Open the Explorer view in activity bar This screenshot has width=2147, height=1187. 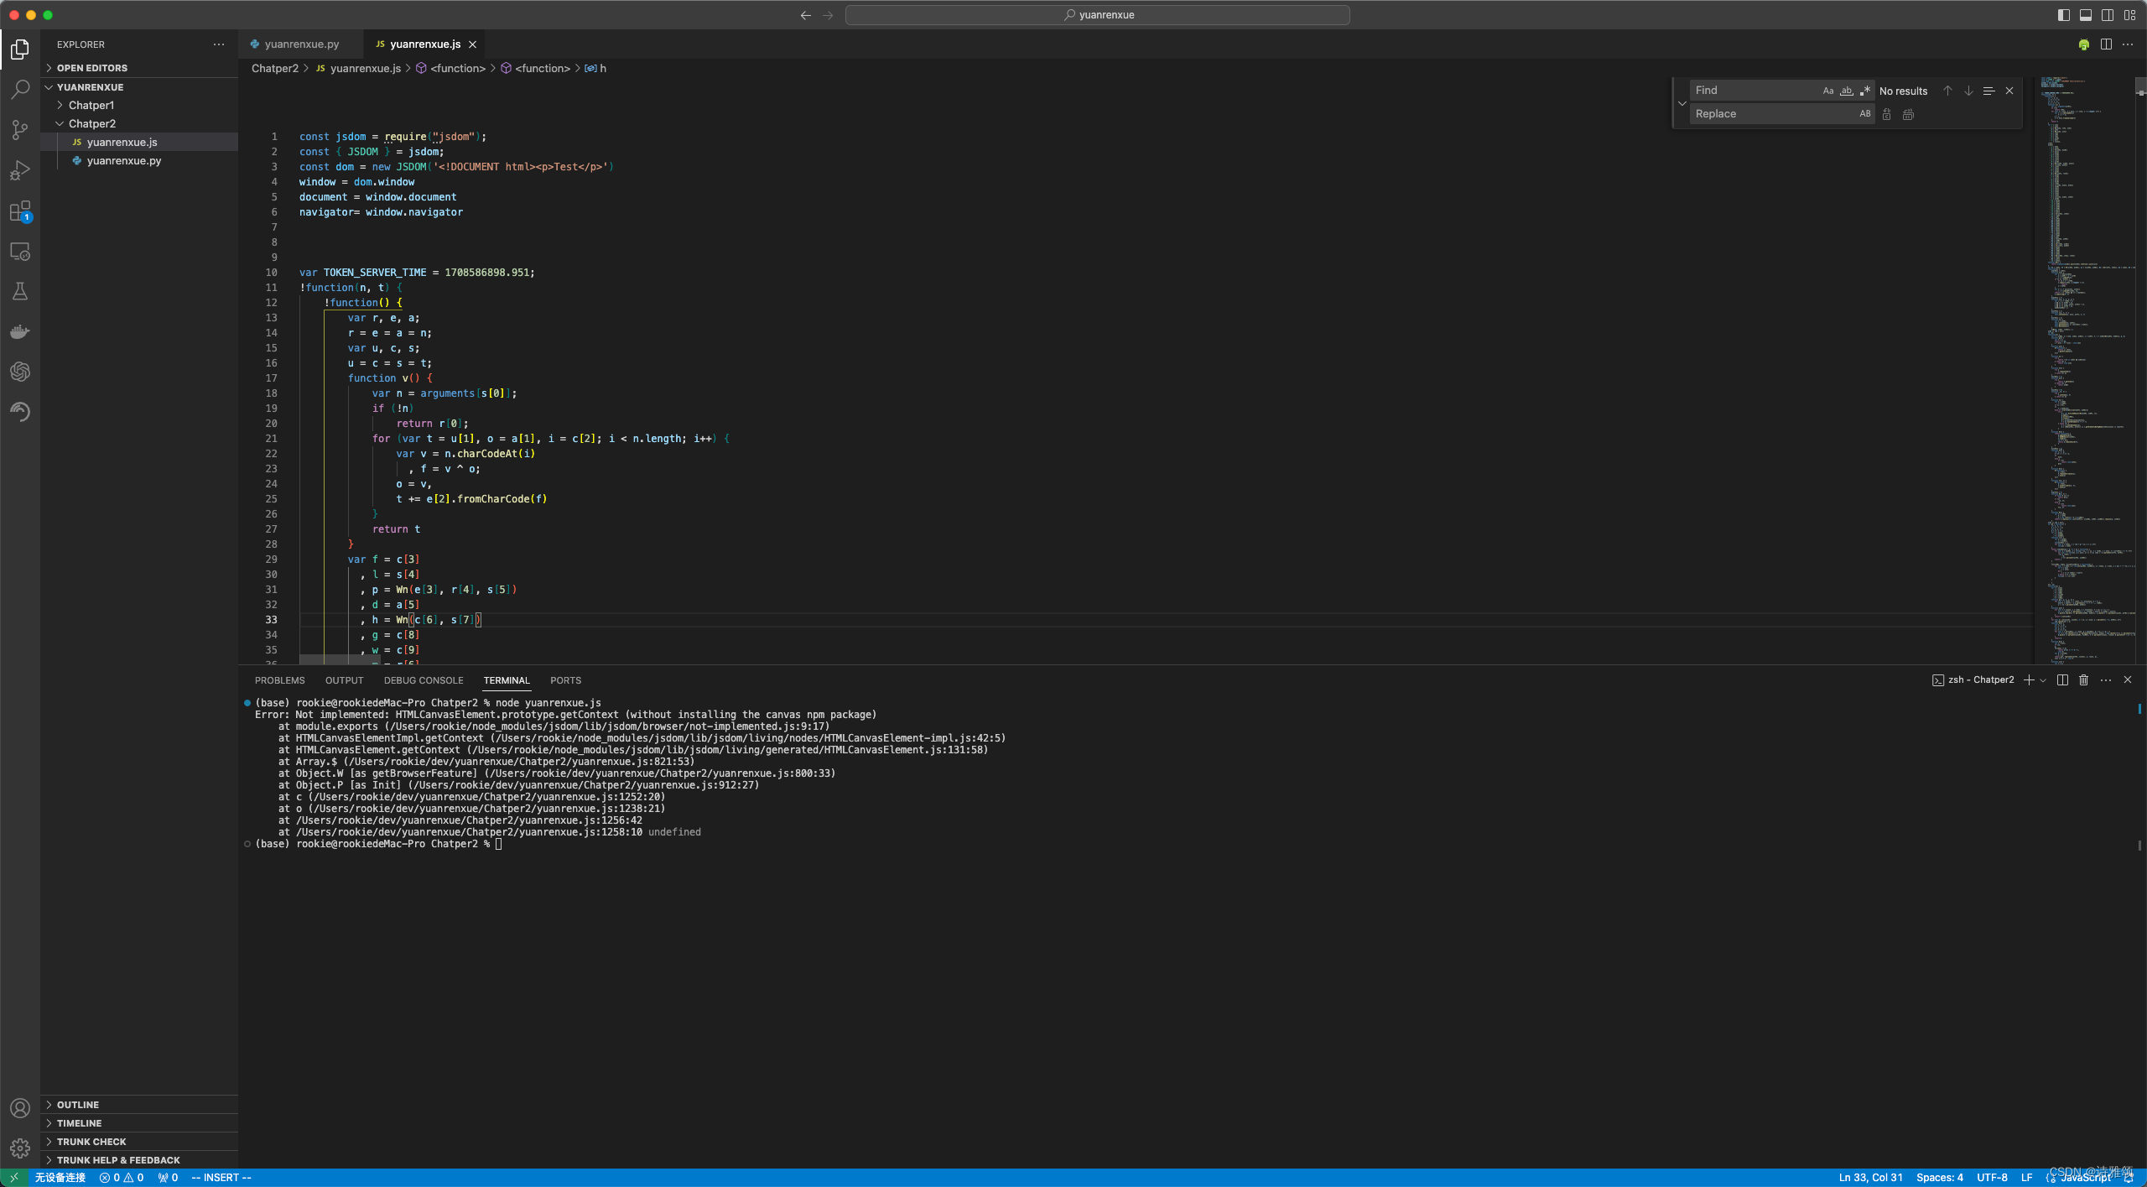pyautogui.click(x=20, y=50)
